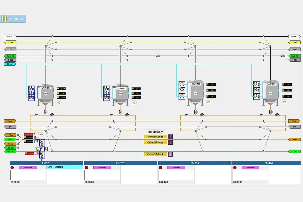
Task: Select the bottom glycol valve of tank 02#FMT
Action: click(x=106, y=98)
